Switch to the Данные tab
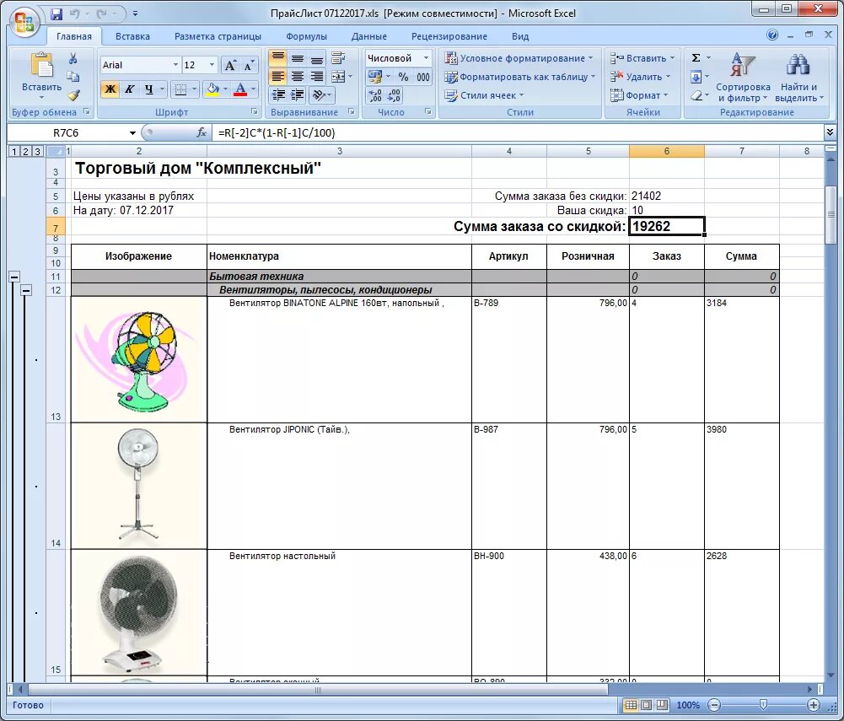844x721 pixels. tap(368, 36)
